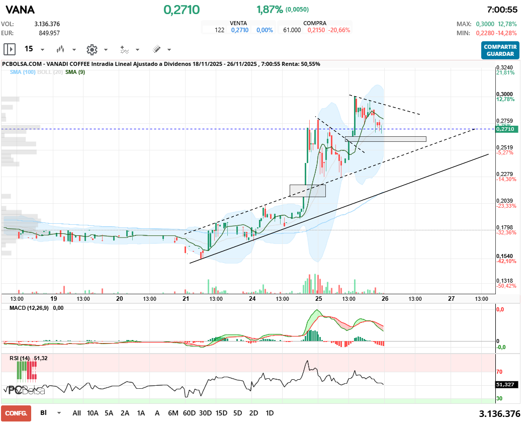Click the VANA ticker name
Screen dimensions: 527x424
tap(20, 10)
